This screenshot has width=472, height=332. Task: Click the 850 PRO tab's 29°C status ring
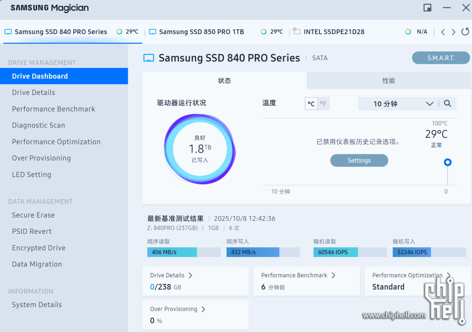point(263,32)
